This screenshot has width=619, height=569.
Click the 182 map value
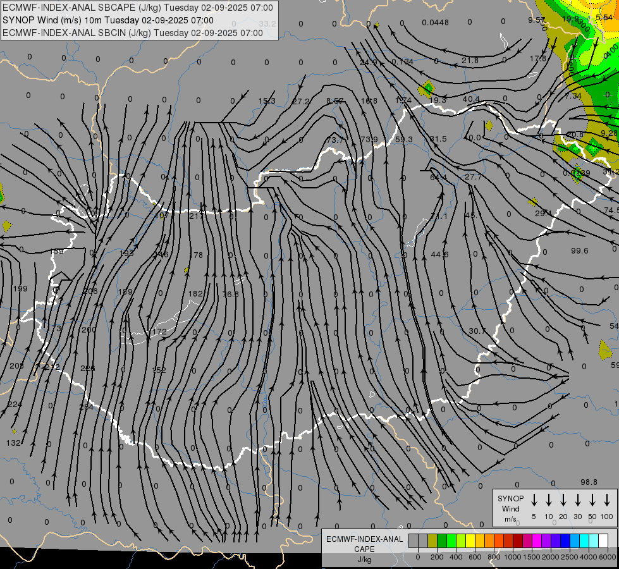click(x=195, y=293)
